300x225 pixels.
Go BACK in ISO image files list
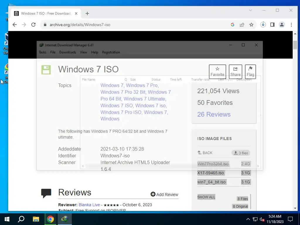pos(205,153)
